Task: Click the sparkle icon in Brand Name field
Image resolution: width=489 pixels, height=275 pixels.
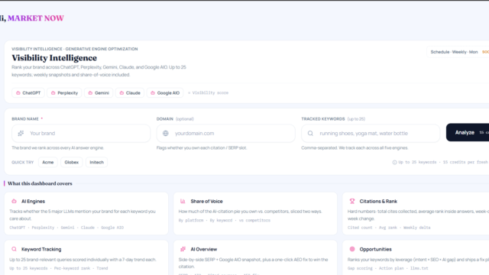Action: [21, 134]
